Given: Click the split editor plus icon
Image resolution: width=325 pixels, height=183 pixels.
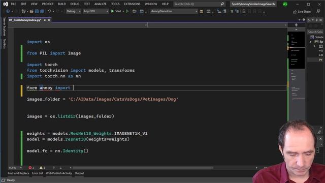Looking at the screenshot, I should click(x=296, y=25).
